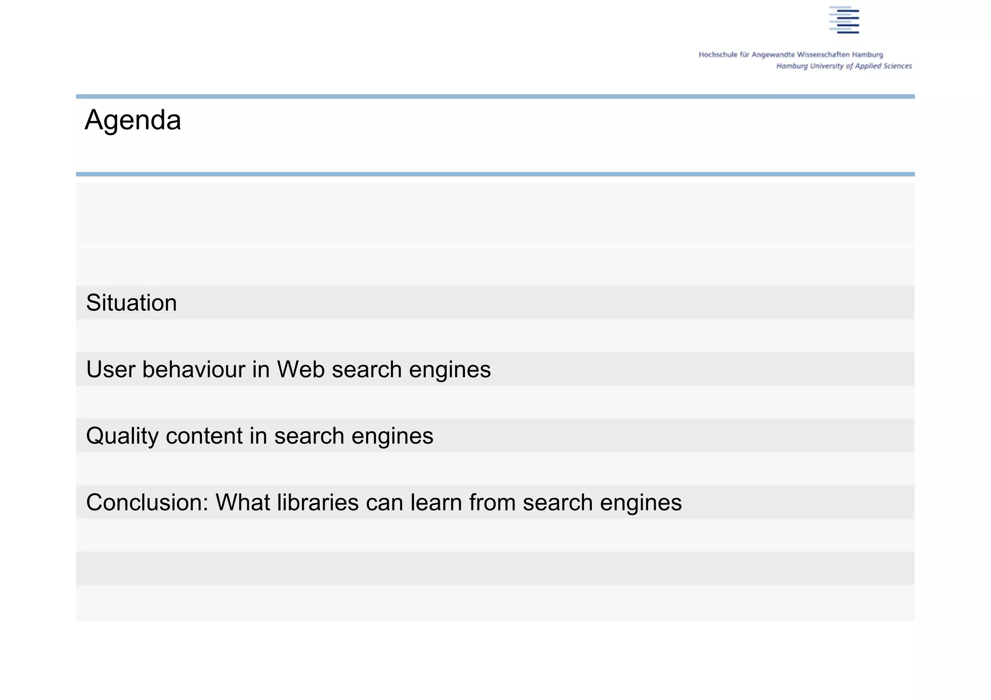The width and height of the screenshot is (991, 700).
Task: Click the bottom-most light grey table row
Action: point(495,603)
